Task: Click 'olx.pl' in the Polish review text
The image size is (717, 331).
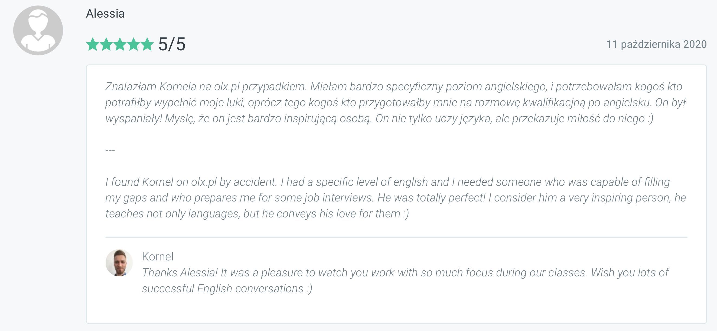Action: (227, 87)
